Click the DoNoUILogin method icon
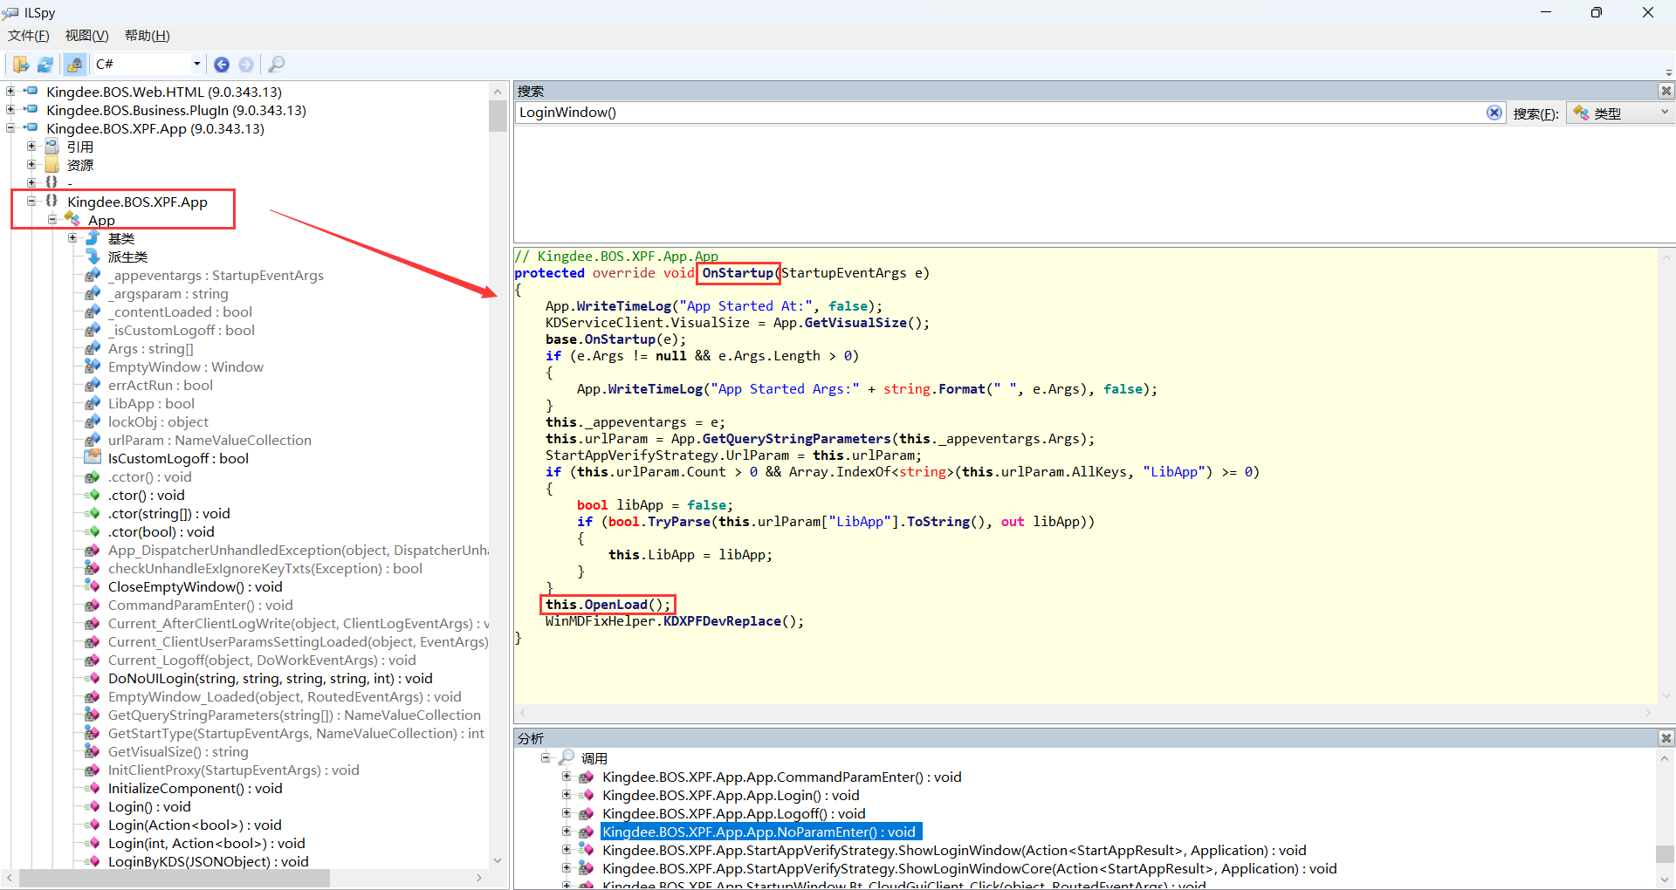Screen dimensions: 1676x890 (93, 678)
